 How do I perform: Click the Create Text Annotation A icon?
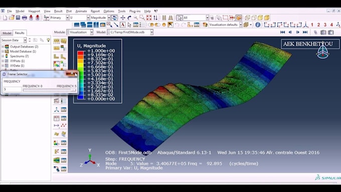(x=123, y=25)
